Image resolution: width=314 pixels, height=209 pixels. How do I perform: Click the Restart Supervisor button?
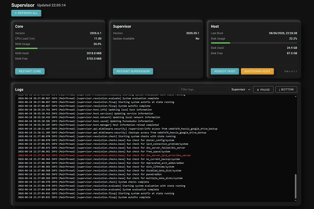point(133,71)
